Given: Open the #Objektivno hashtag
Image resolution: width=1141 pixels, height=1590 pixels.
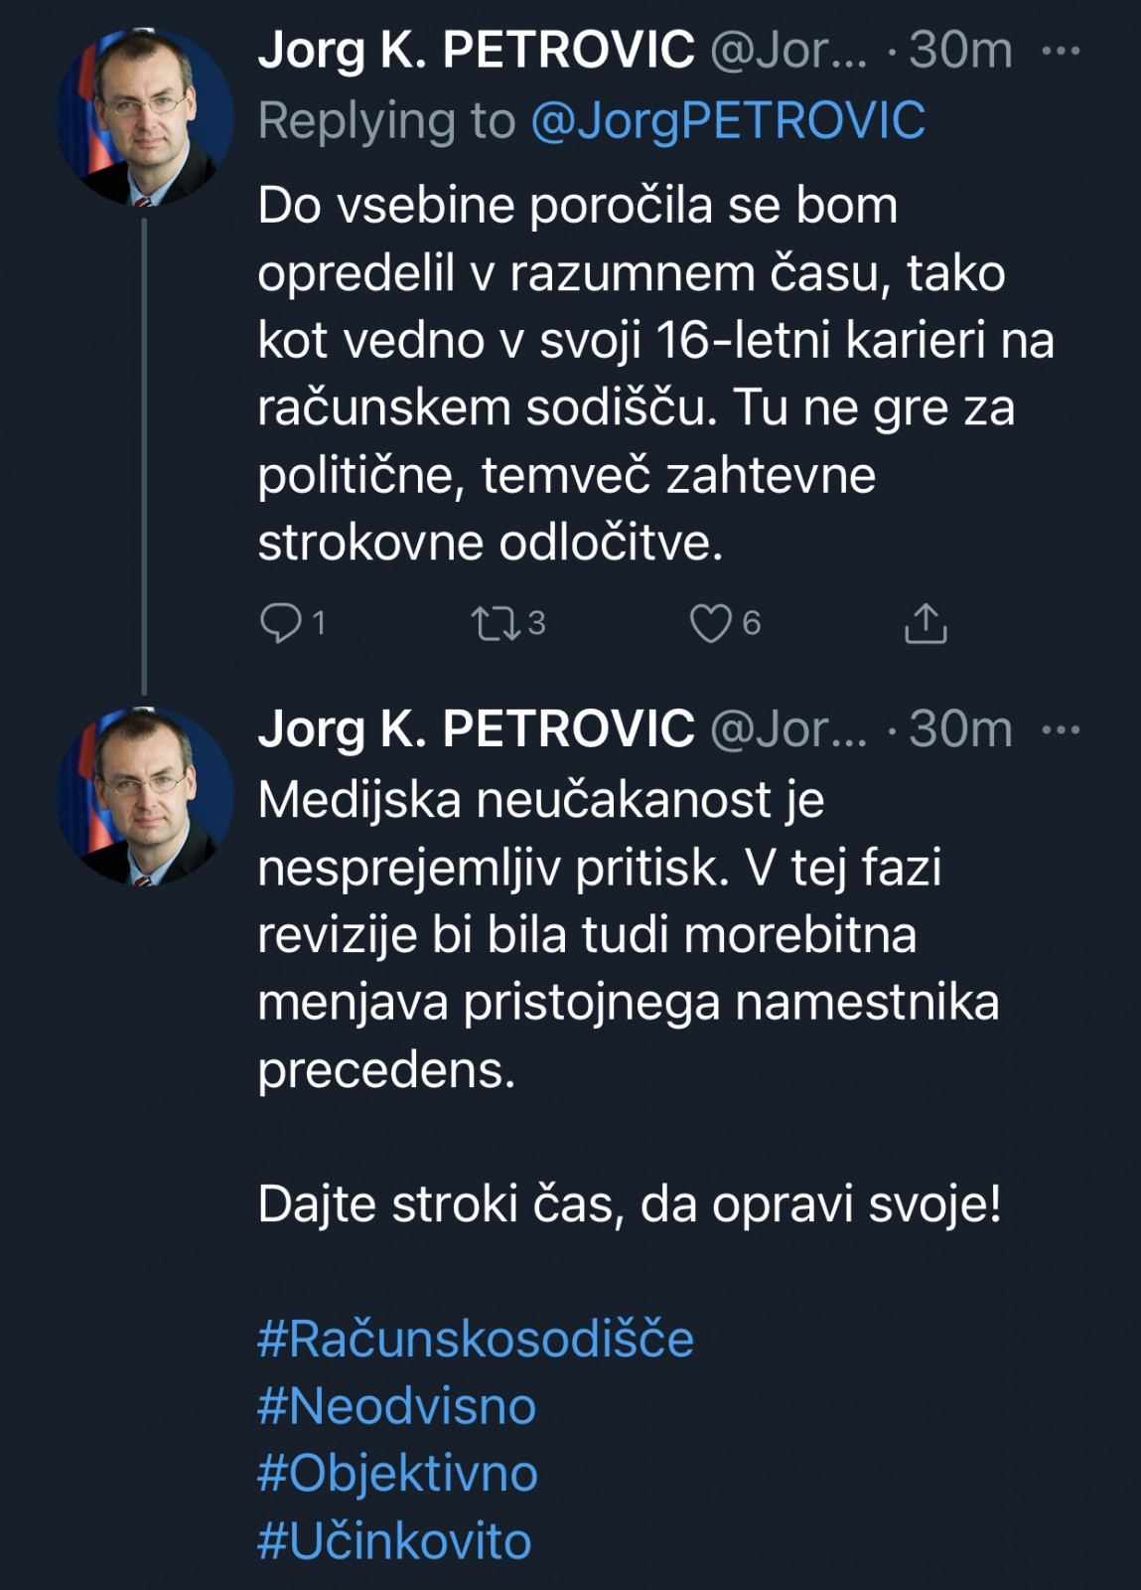Looking at the screenshot, I should click(x=397, y=1474).
